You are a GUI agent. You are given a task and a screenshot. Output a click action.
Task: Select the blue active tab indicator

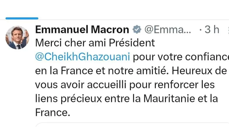(22, 18)
